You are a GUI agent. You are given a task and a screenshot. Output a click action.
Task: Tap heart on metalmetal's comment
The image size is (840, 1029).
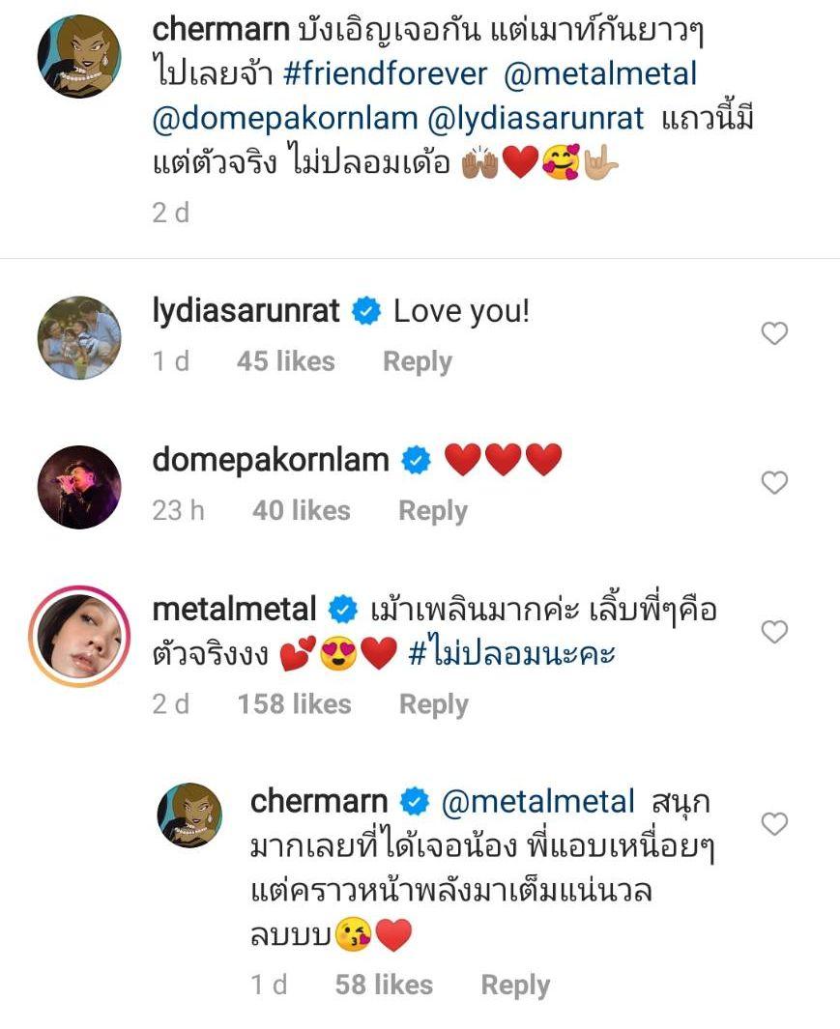774,632
